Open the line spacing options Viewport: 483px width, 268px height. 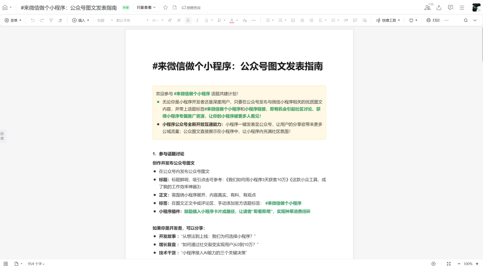(x=335, y=20)
